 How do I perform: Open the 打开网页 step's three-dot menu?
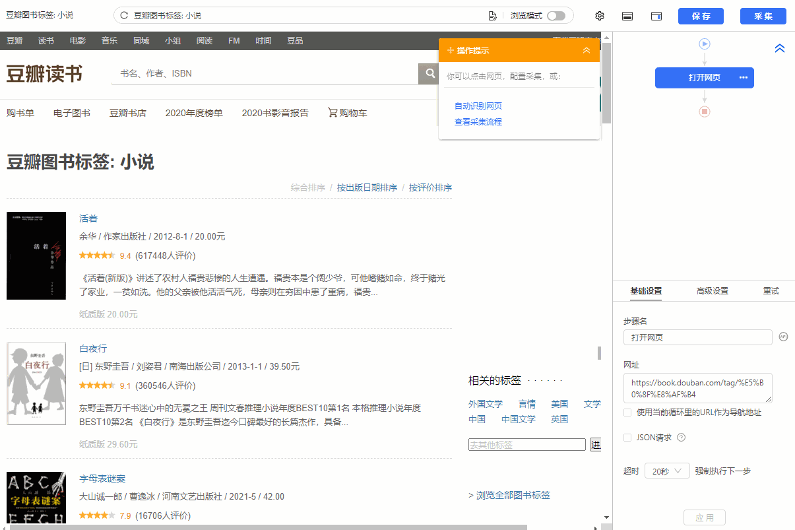pyautogui.click(x=744, y=78)
